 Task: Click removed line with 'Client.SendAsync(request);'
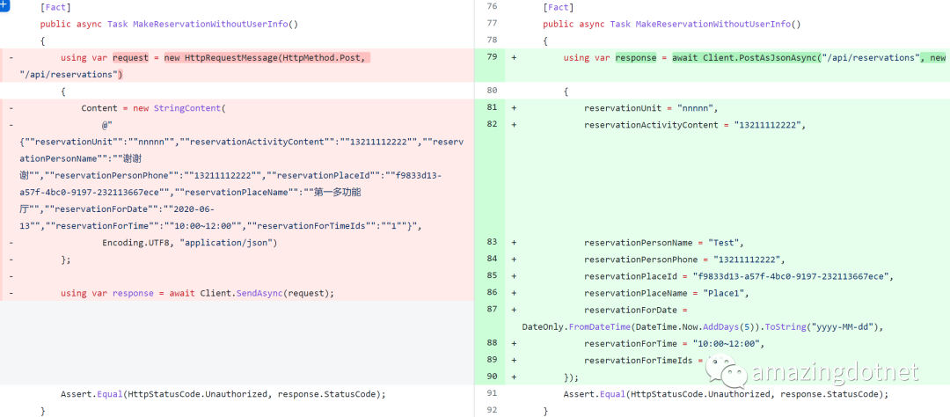pyautogui.click(x=198, y=293)
